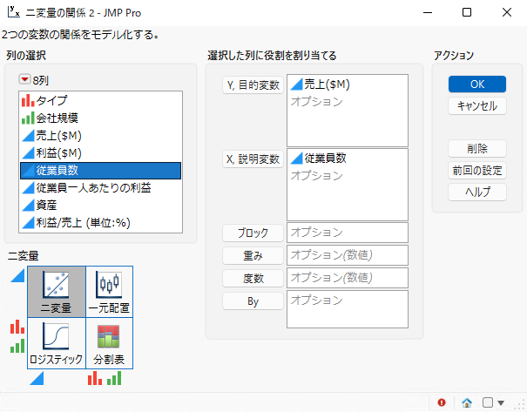Open the dropdown arrow next to status checkbox
This screenshot has height=412, width=527.
click(x=501, y=402)
